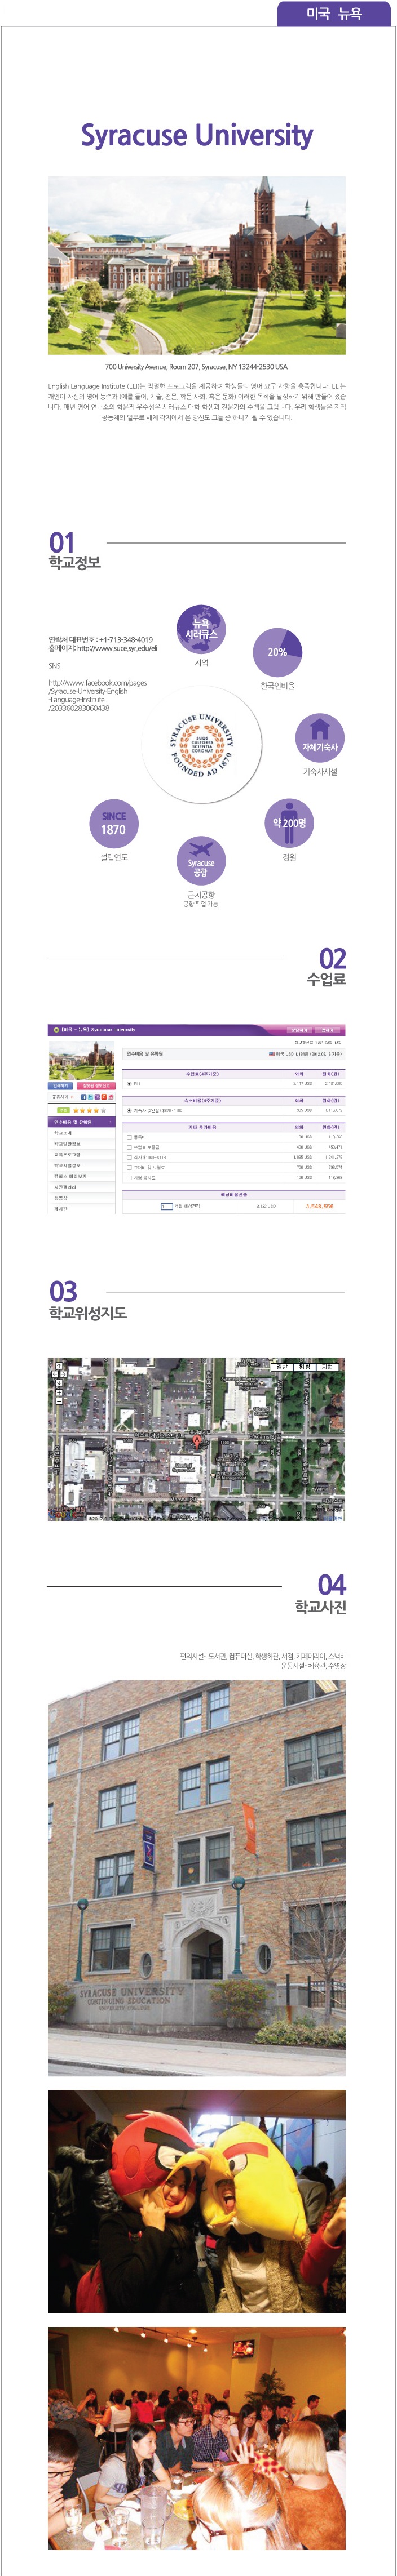This screenshot has height=2576, width=397.
Task: Check the 교재비 및 생활료 checkbox
Action: (129, 1167)
